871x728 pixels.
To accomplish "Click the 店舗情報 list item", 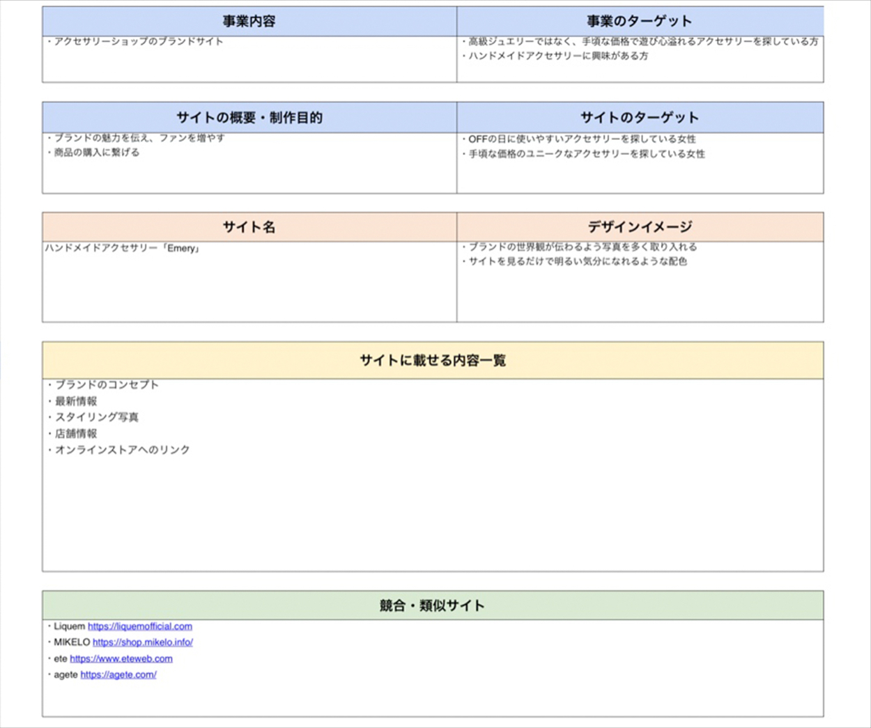I will point(76,433).
